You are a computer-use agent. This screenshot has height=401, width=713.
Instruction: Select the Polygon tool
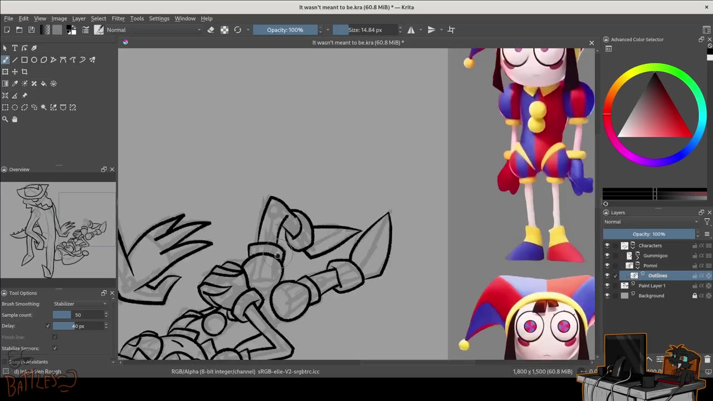(43, 60)
